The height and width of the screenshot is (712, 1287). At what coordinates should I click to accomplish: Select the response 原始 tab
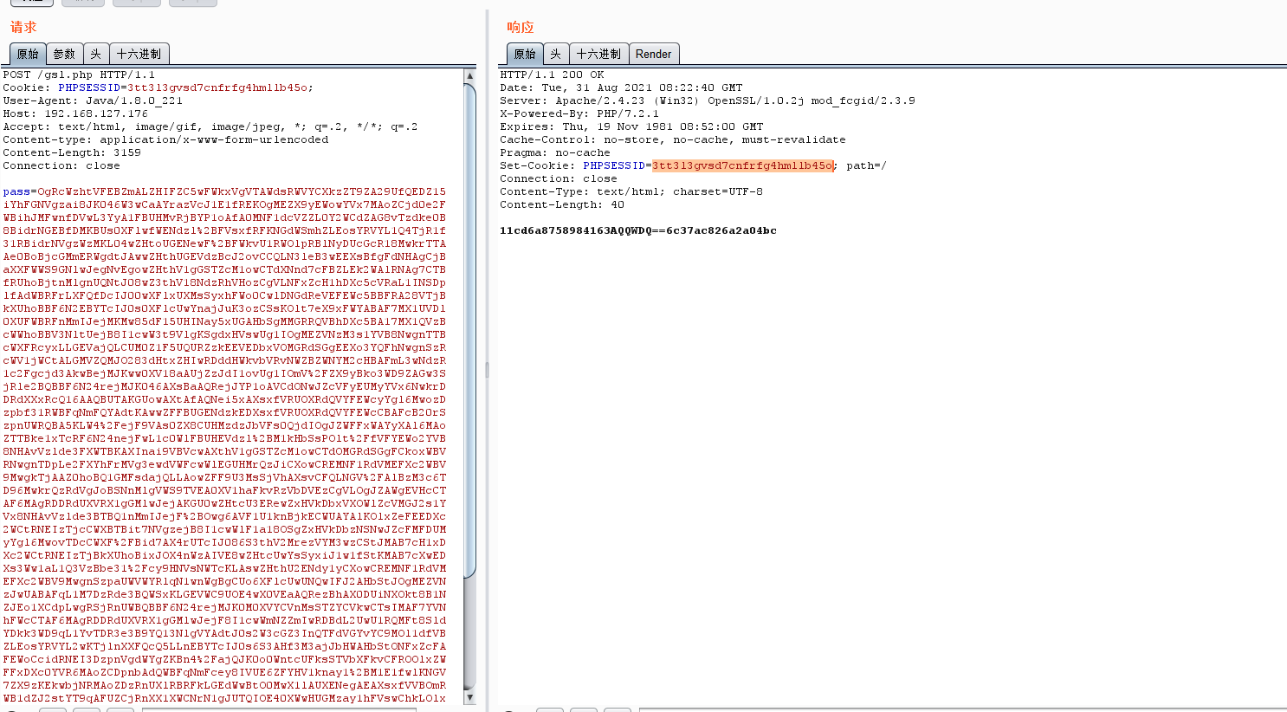pos(525,54)
